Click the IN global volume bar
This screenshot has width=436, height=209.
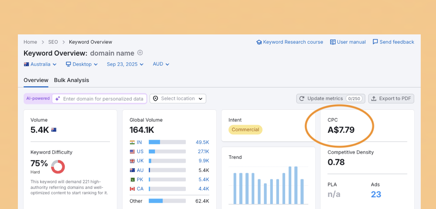coord(167,142)
